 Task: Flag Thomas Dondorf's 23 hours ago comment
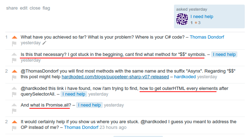click(14, 128)
